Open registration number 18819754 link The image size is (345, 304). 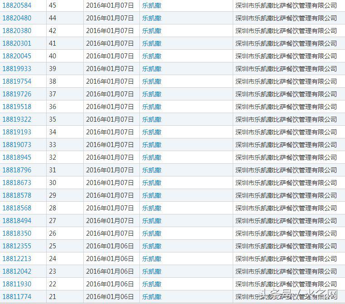(x=17, y=81)
